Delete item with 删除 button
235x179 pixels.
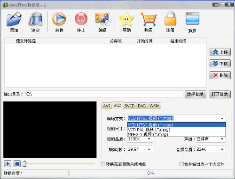coord(220,75)
